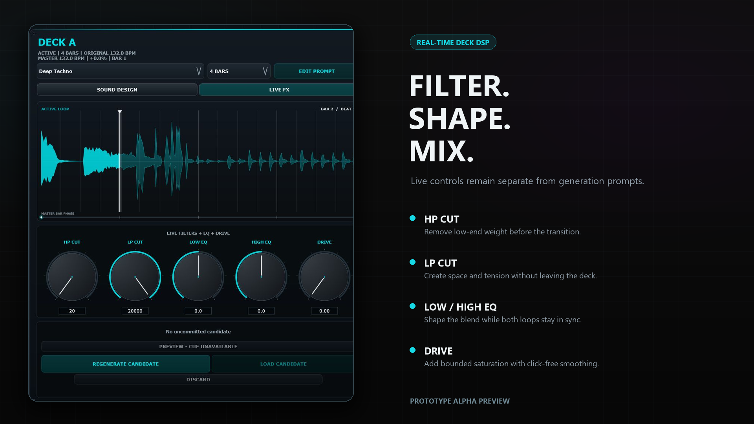Image resolution: width=754 pixels, height=424 pixels.
Task: Click the DRIVE knob
Action: (x=324, y=277)
